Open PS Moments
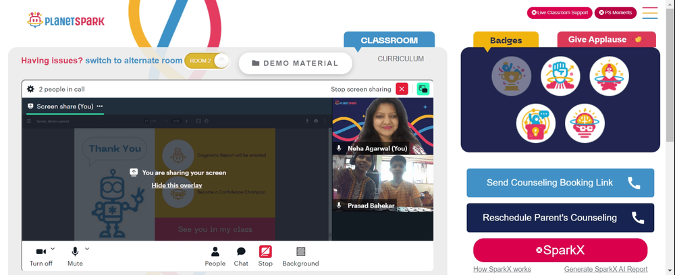Viewport: 675px width, 275px height. pyautogui.click(x=616, y=12)
